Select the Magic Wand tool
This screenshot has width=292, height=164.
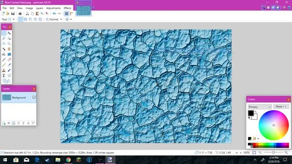click(x=4, y=49)
